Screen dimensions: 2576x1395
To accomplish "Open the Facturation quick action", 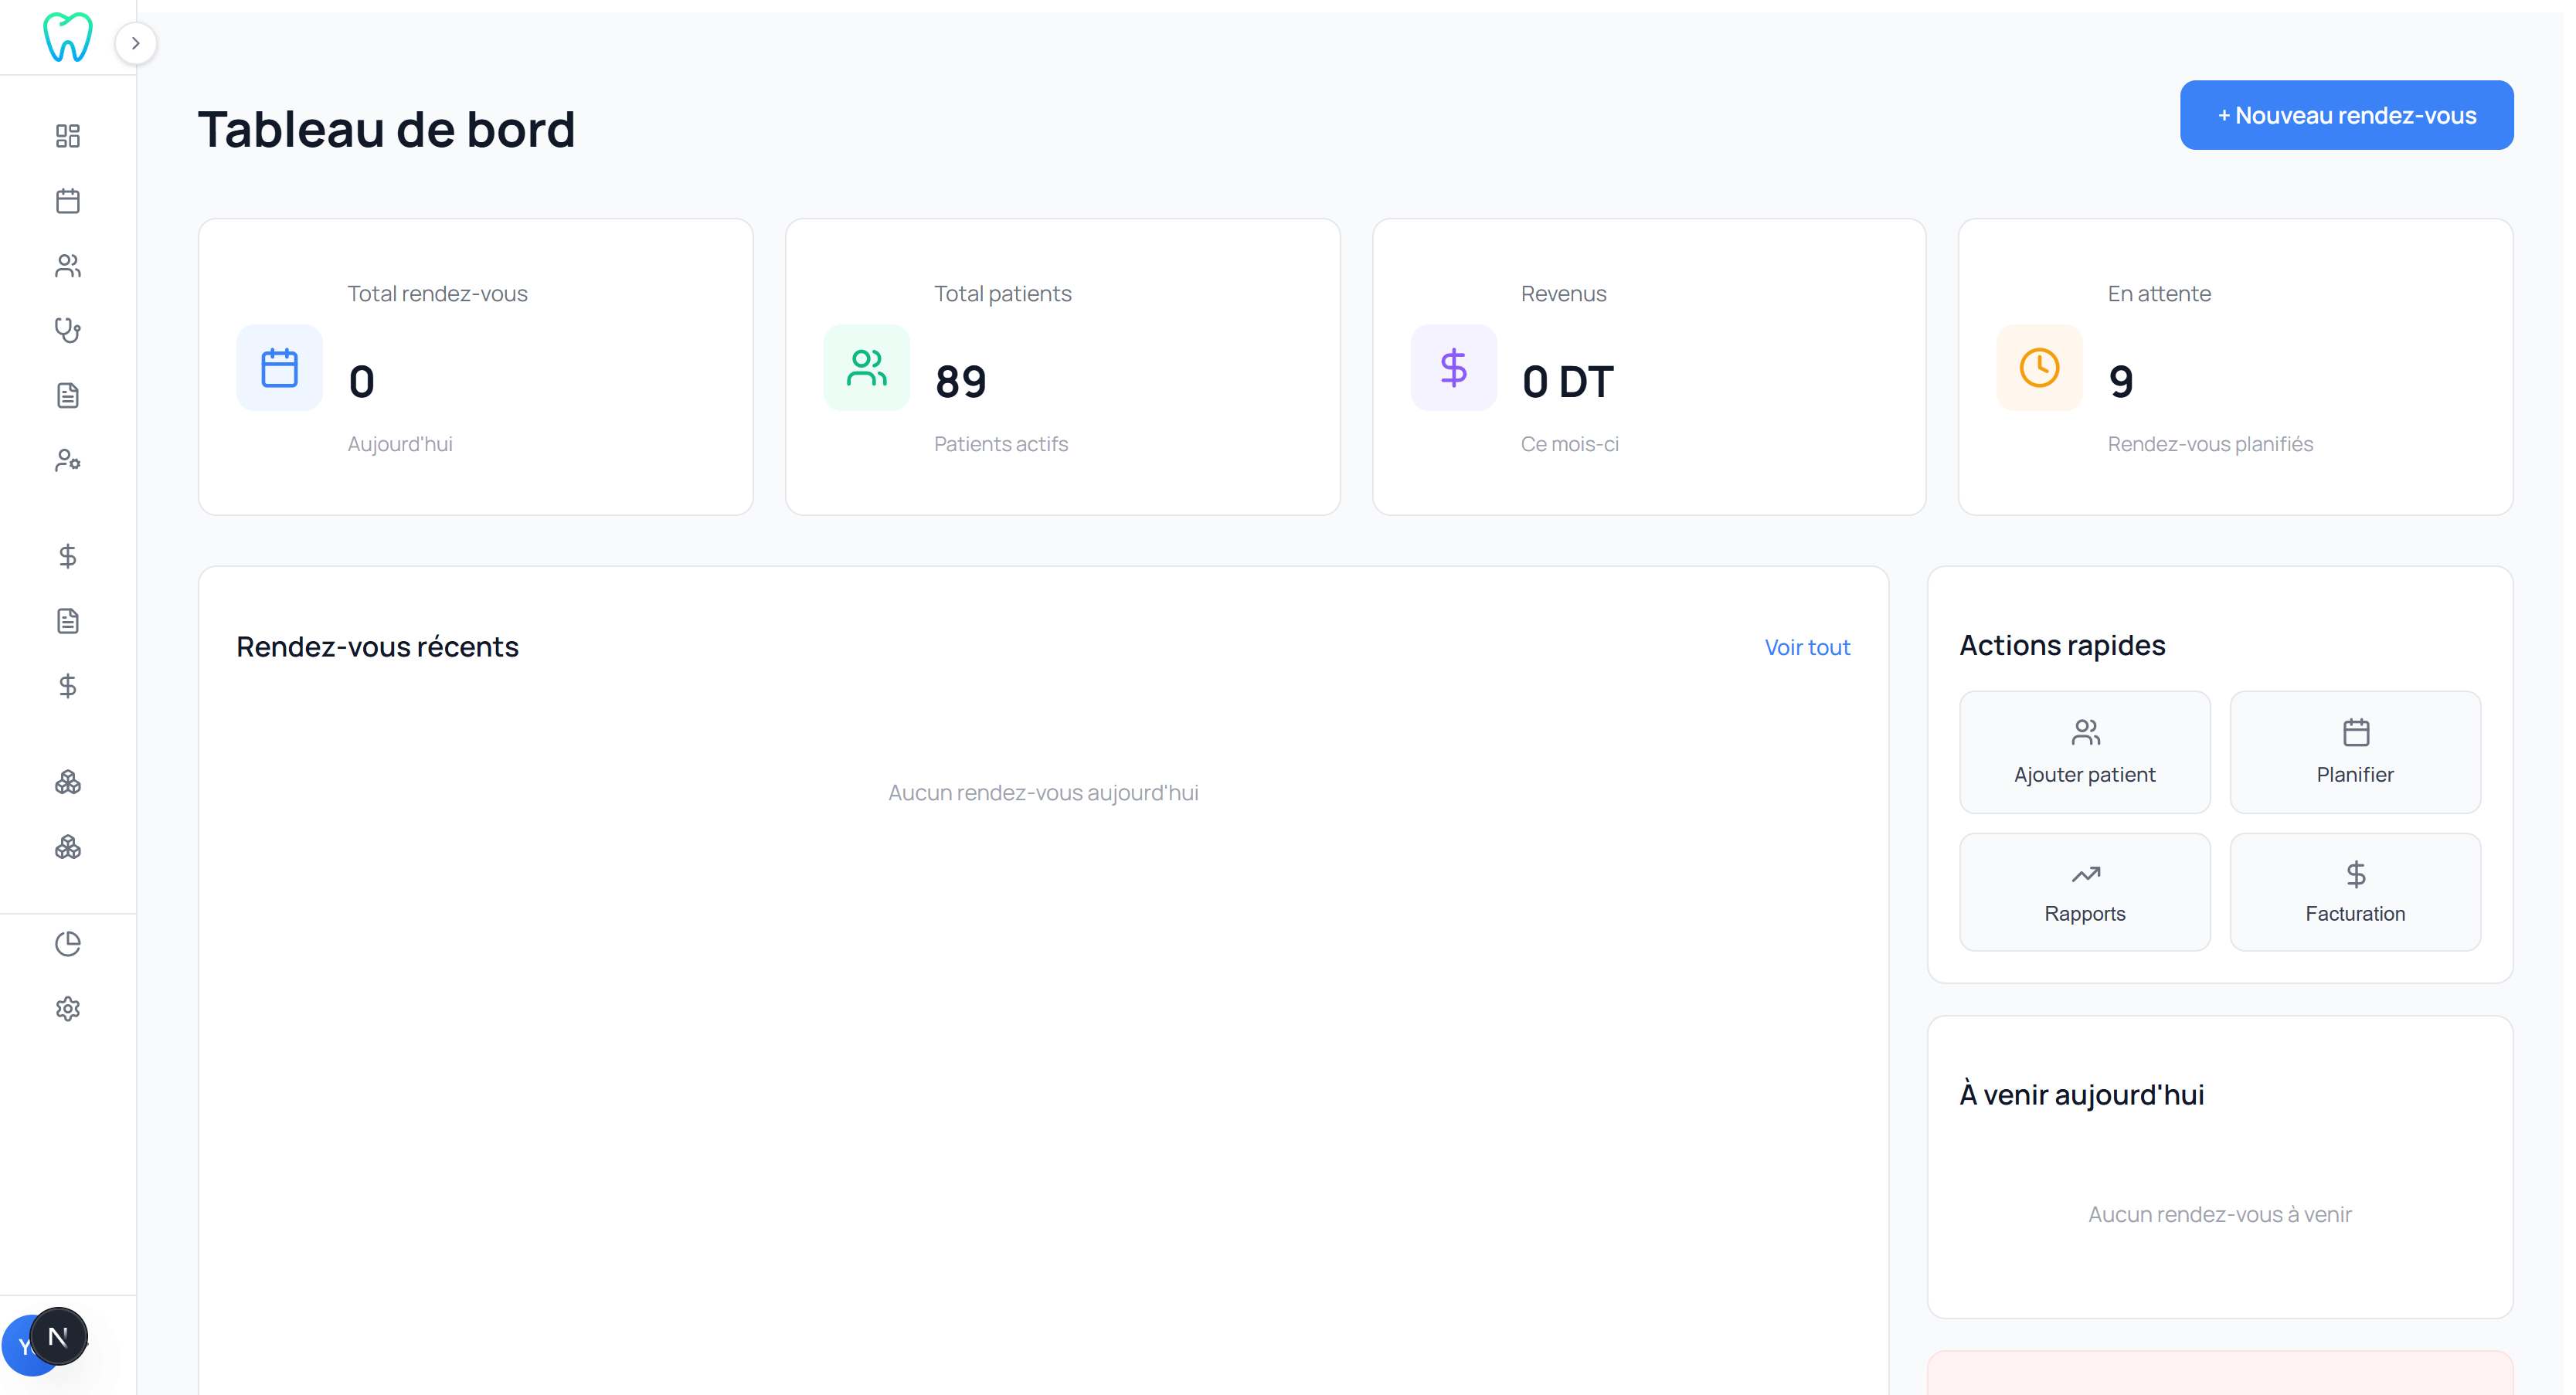I will click(2355, 892).
